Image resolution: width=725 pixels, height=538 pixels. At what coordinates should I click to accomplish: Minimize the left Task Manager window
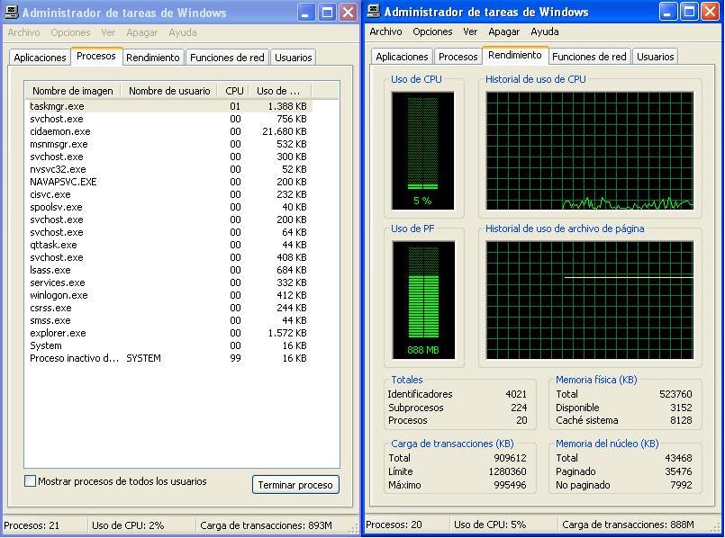[305, 13]
